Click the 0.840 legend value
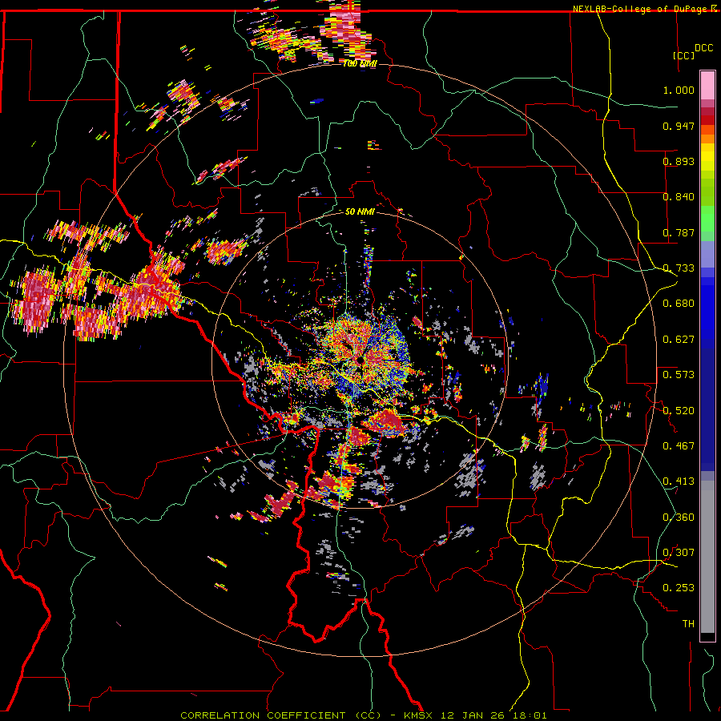This screenshot has width=721, height=721. (x=679, y=197)
